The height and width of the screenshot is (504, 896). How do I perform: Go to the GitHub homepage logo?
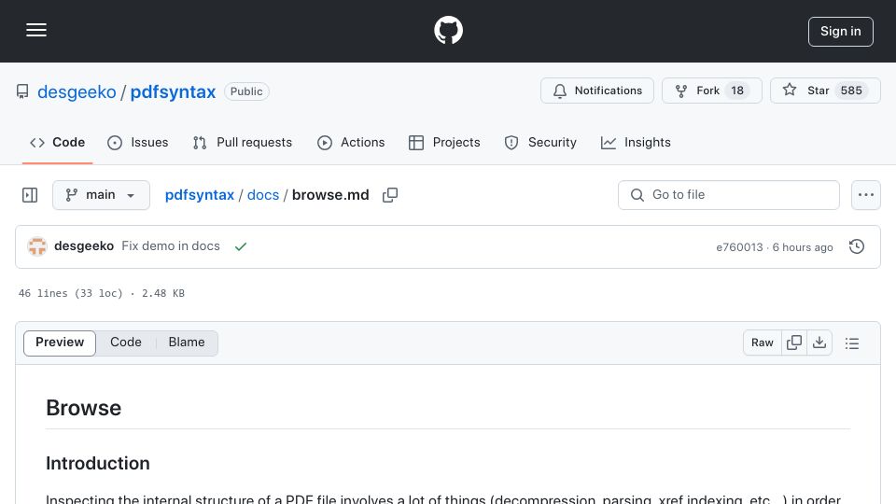tap(448, 30)
